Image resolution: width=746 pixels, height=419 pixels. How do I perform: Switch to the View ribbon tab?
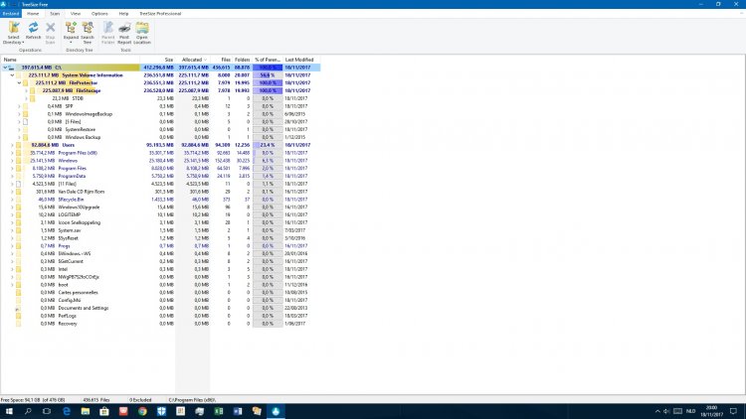pyautogui.click(x=76, y=14)
